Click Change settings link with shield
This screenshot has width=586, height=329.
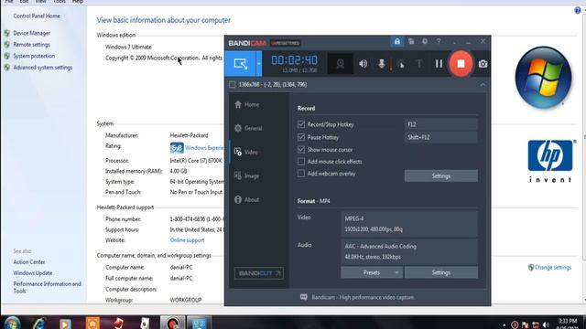(553, 268)
